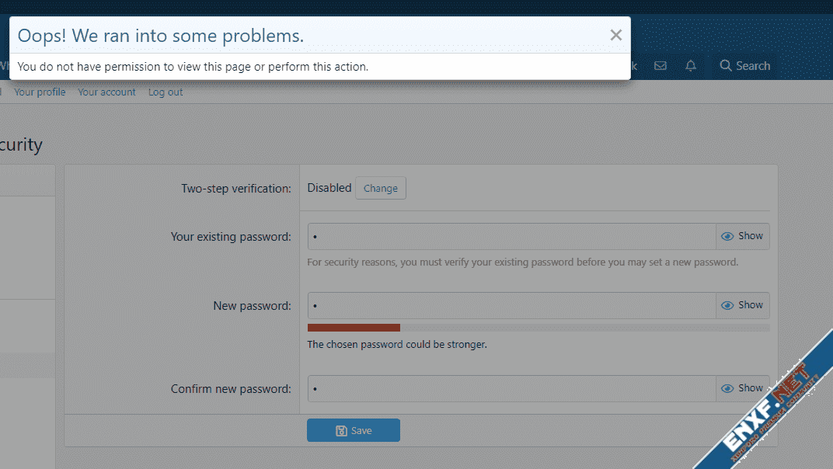The height and width of the screenshot is (469, 833).
Task: Toggle Show for new password
Action: (x=742, y=305)
